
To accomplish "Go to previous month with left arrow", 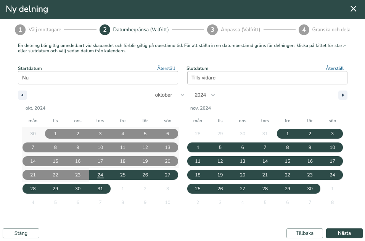I will (x=23, y=95).
